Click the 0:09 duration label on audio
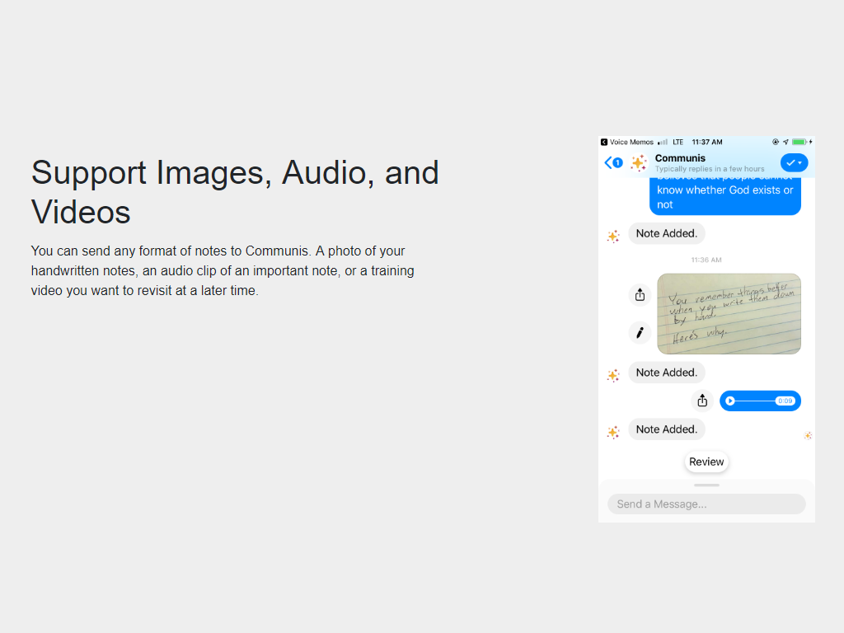Image resolution: width=844 pixels, height=633 pixels. [x=785, y=401]
